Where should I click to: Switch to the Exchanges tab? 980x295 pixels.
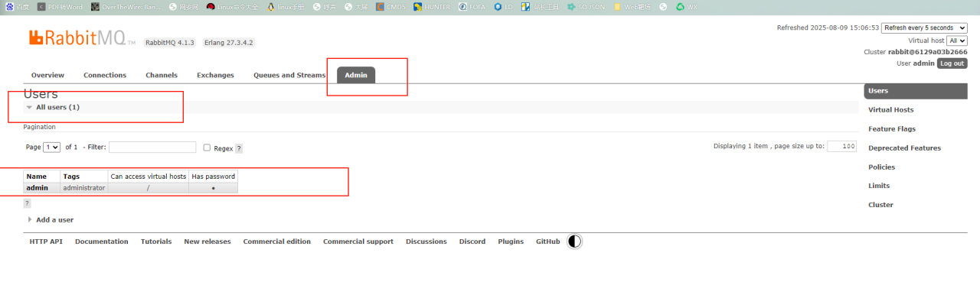[x=215, y=75]
